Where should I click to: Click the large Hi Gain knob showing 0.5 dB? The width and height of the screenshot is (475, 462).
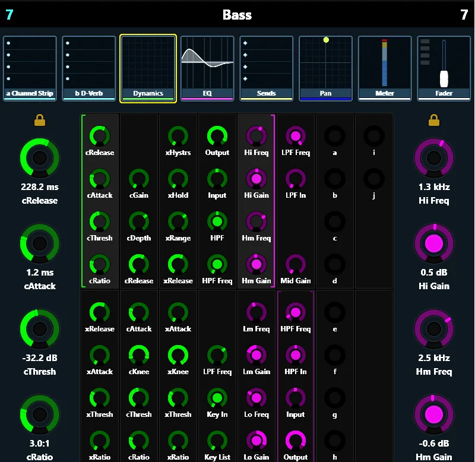(434, 243)
